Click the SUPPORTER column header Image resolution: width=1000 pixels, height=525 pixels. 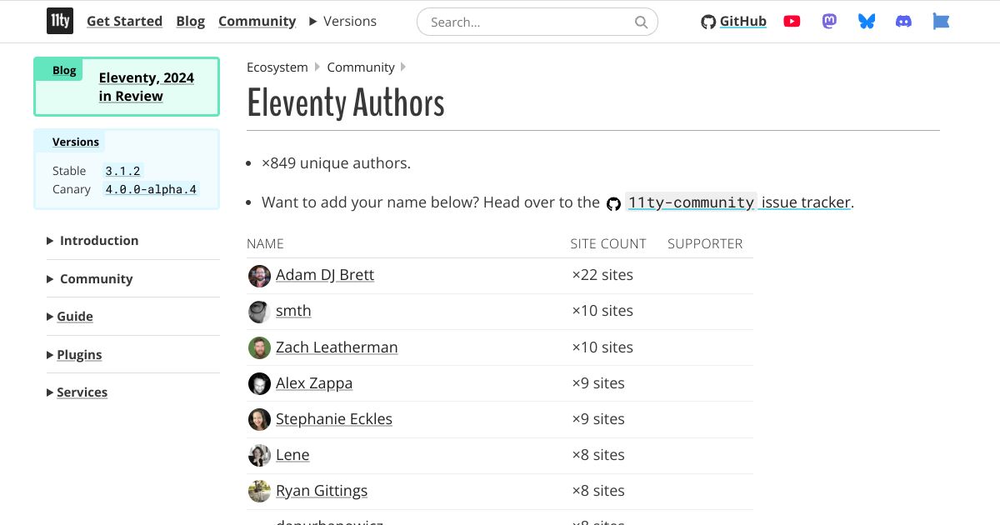705,244
